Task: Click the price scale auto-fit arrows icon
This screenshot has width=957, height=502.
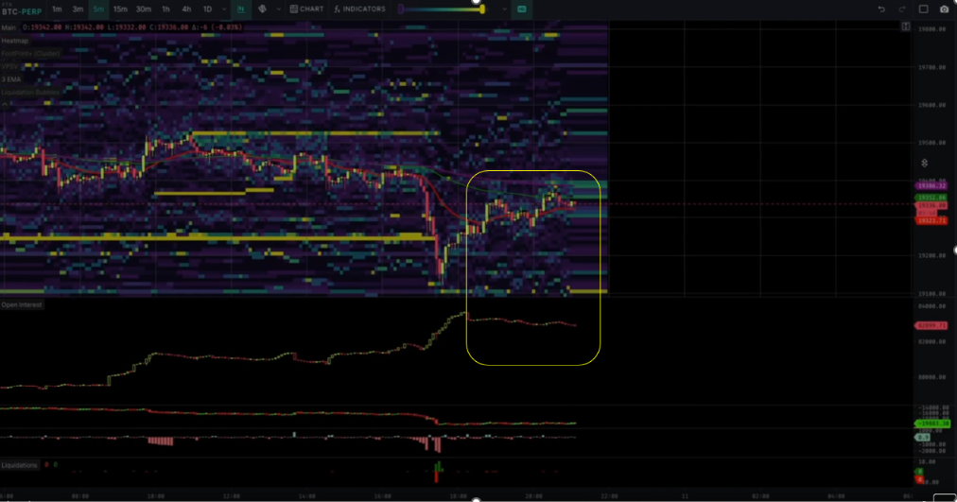Action: pos(925,163)
